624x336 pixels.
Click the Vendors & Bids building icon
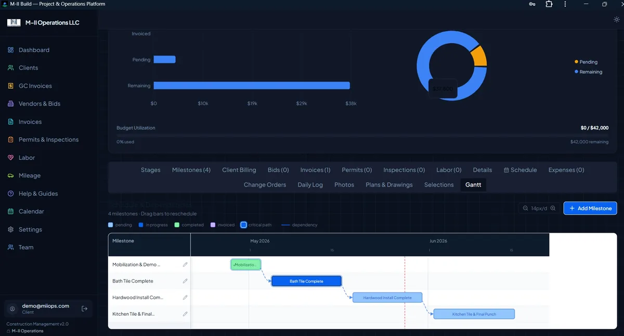tap(11, 104)
